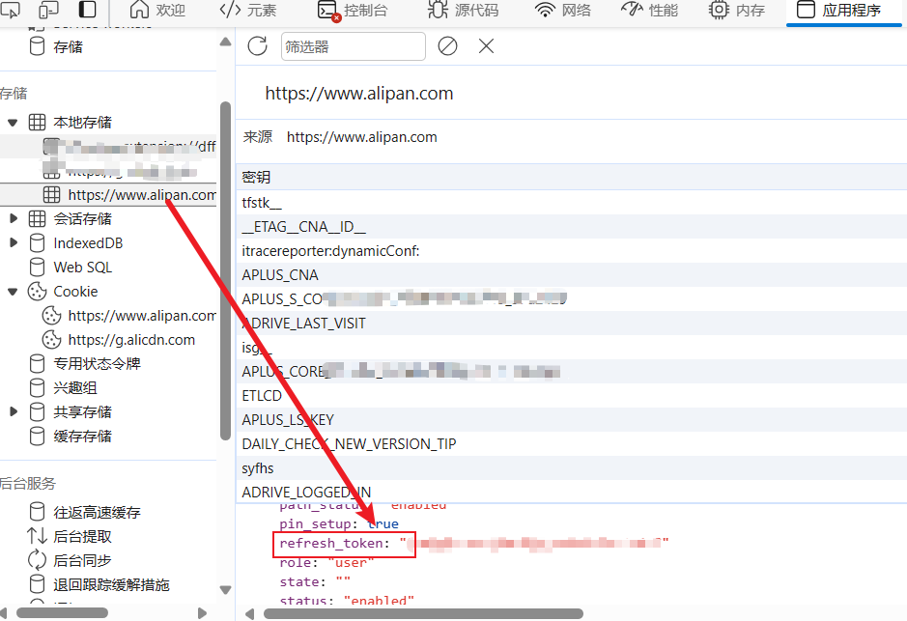Viewport: 907px width, 621px height.
Task: Click the tfstk_ key row
Action: click(571, 203)
